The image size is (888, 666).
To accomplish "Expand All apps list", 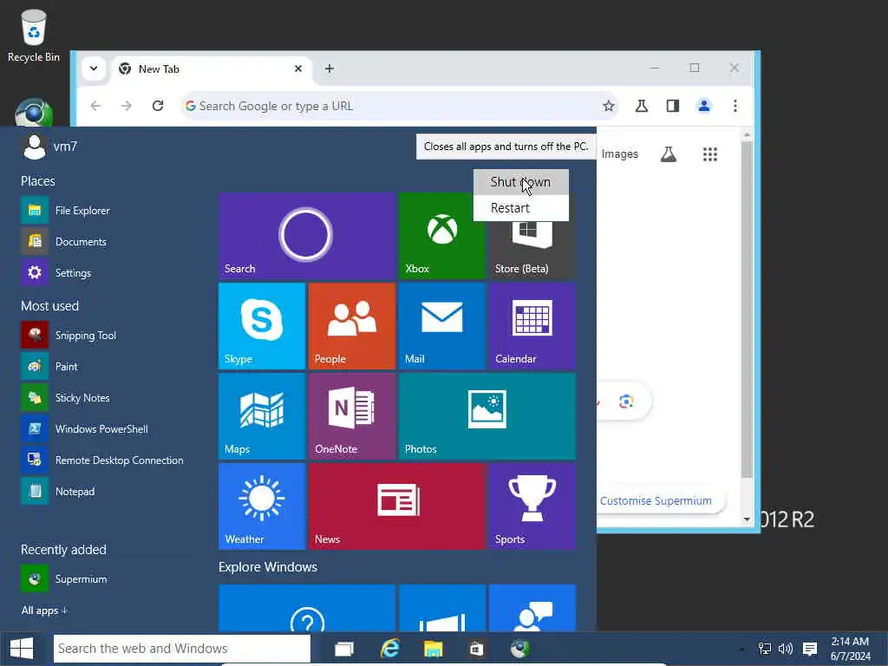I will click(x=44, y=610).
